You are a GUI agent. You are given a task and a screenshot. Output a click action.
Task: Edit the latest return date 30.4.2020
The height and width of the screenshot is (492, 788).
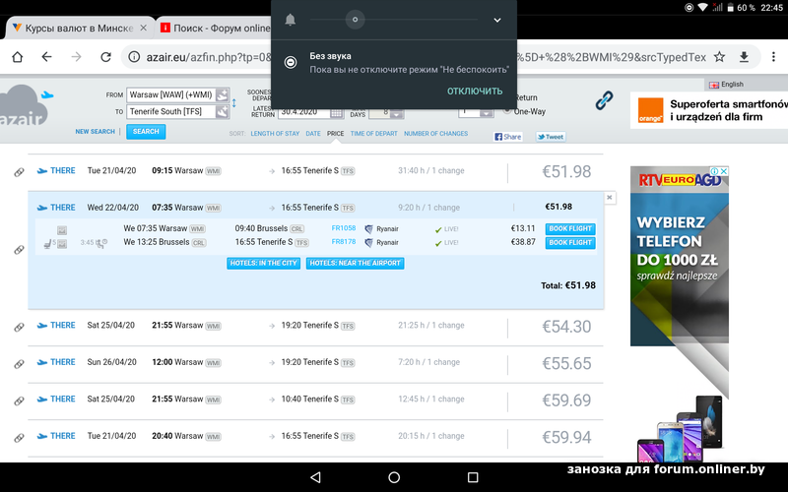304,113
